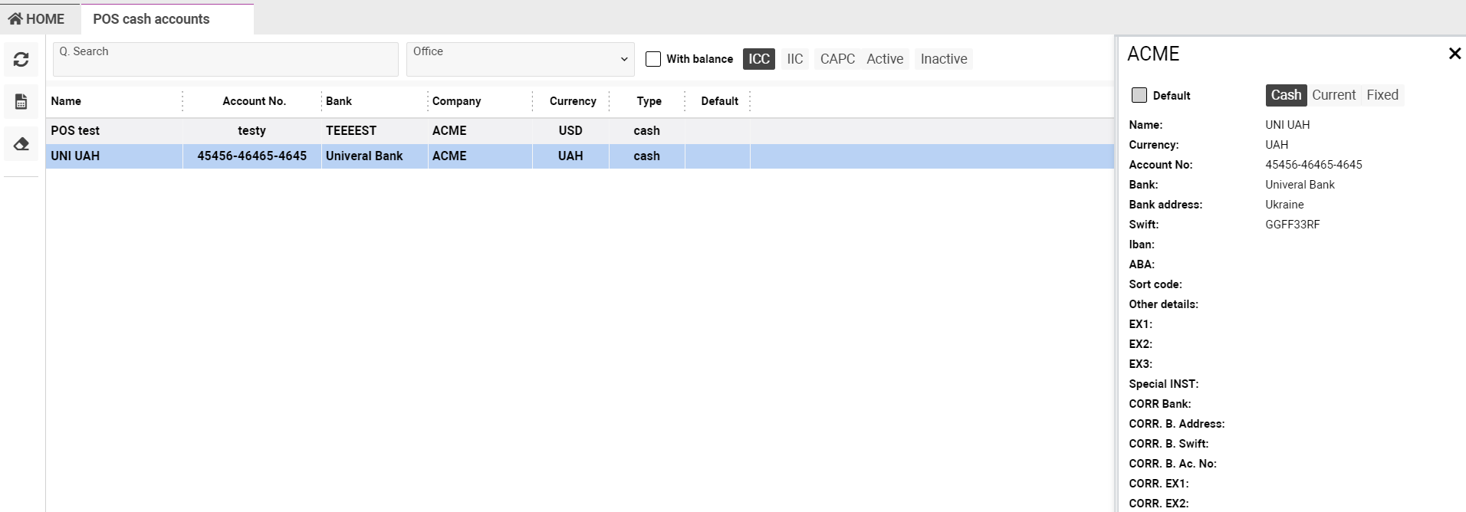Sort by Currency column header
The image size is (1466, 512).
coord(572,101)
